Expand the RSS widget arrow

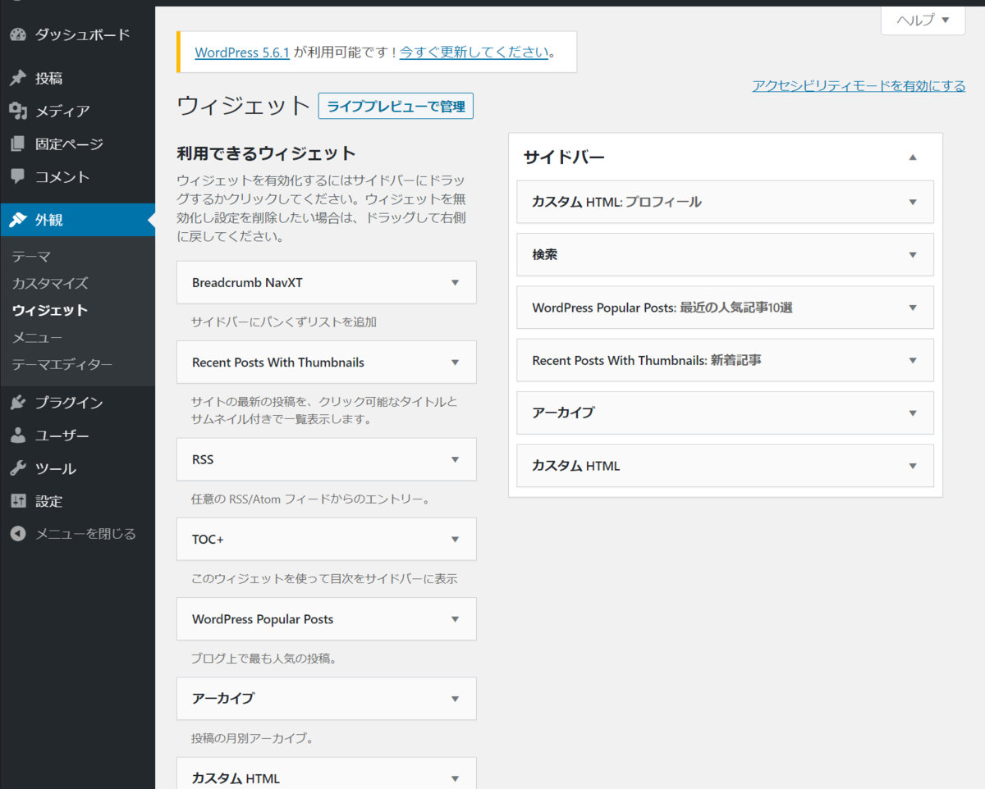click(456, 459)
